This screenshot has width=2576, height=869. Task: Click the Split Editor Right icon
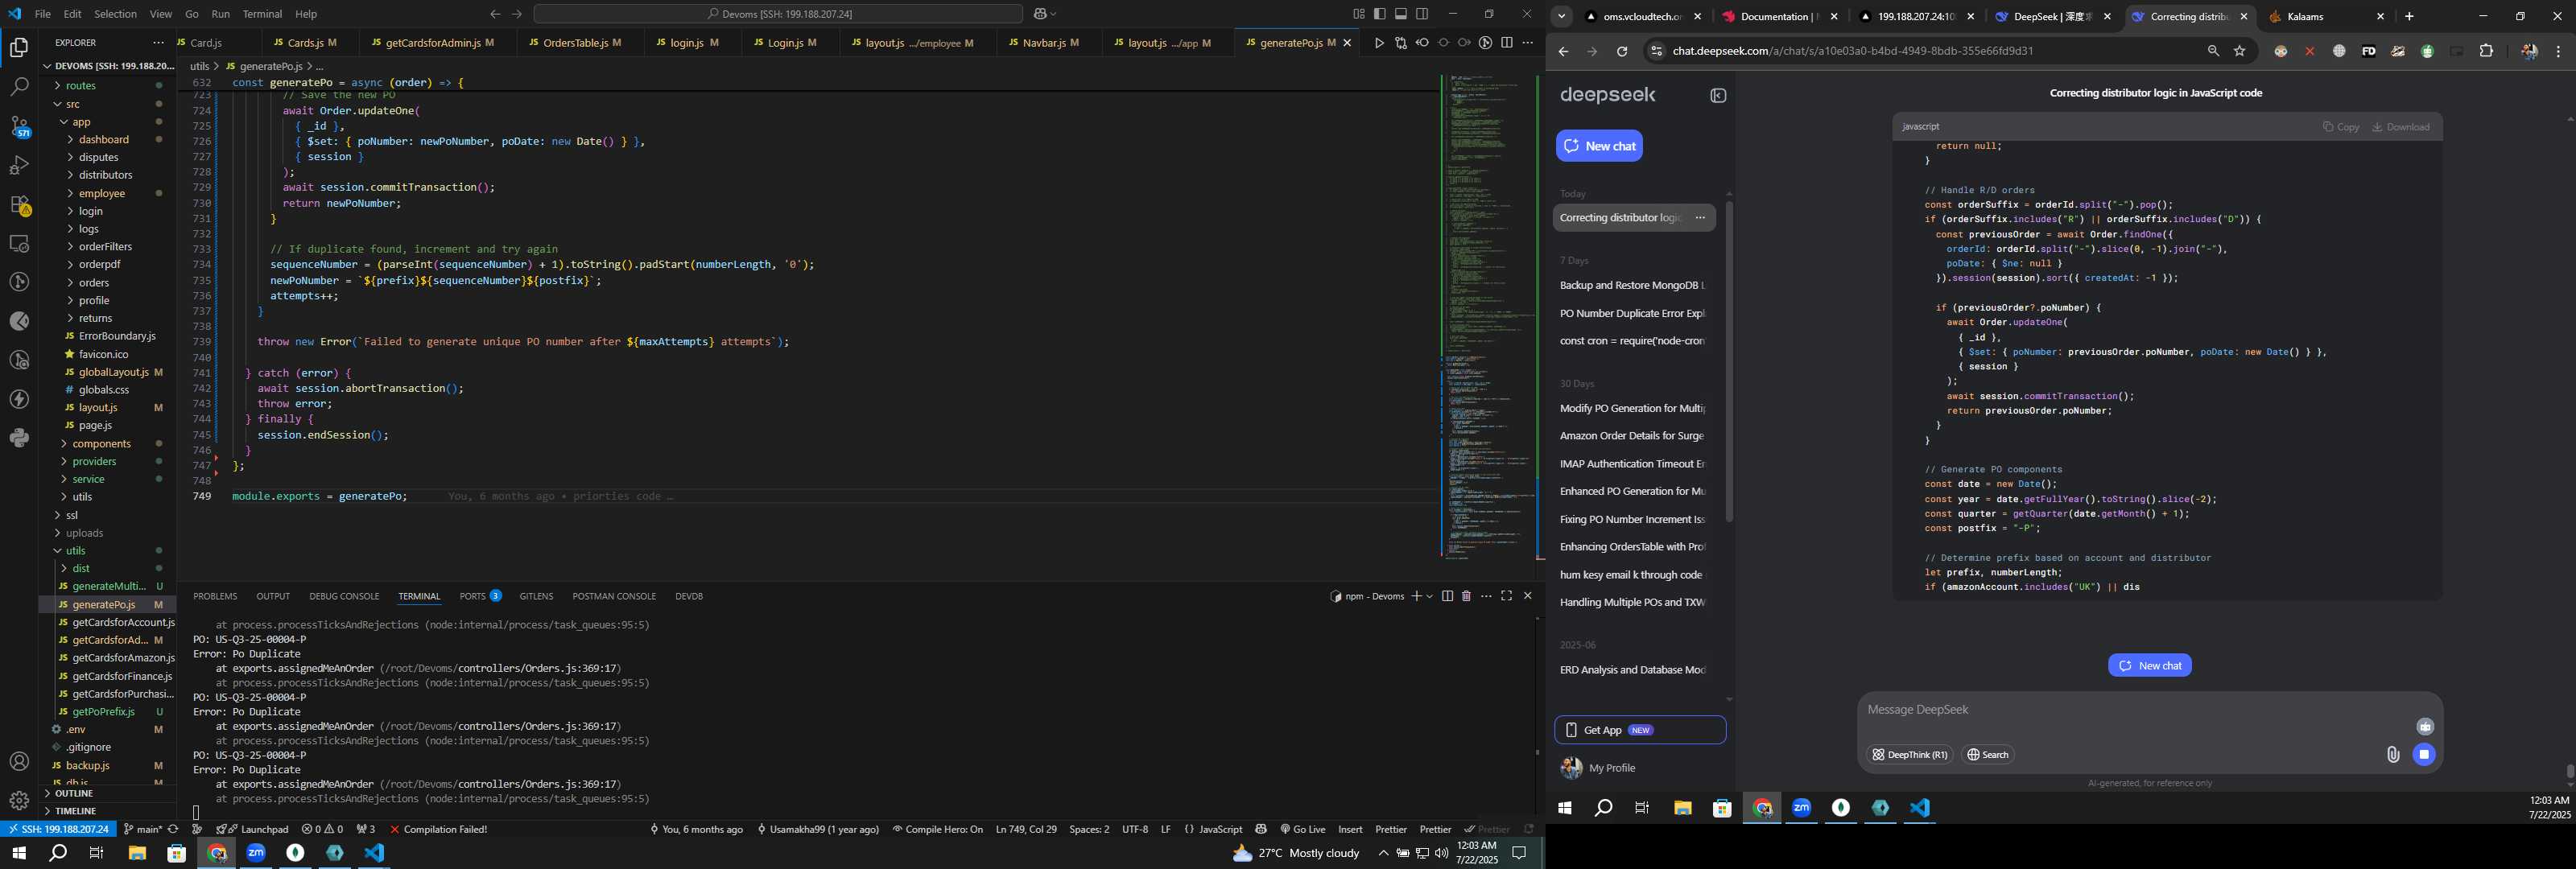click(x=1507, y=43)
